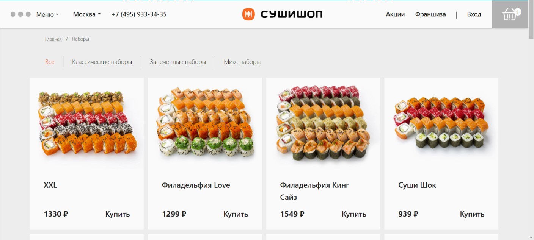Image resolution: width=534 pixels, height=240 pixels.
Task: Expand the Меню dropdown
Action: point(47,14)
